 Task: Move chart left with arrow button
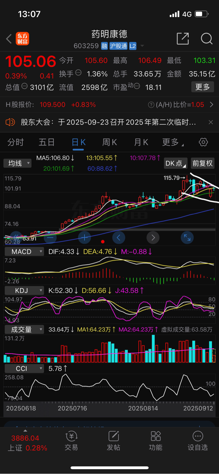click(119, 237)
